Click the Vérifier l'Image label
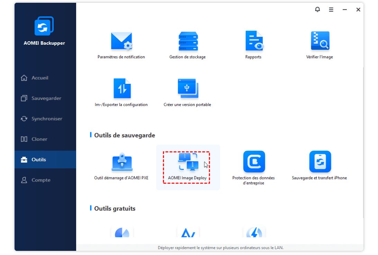The width and height of the screenshot is (378, 255). pos(319,57)
